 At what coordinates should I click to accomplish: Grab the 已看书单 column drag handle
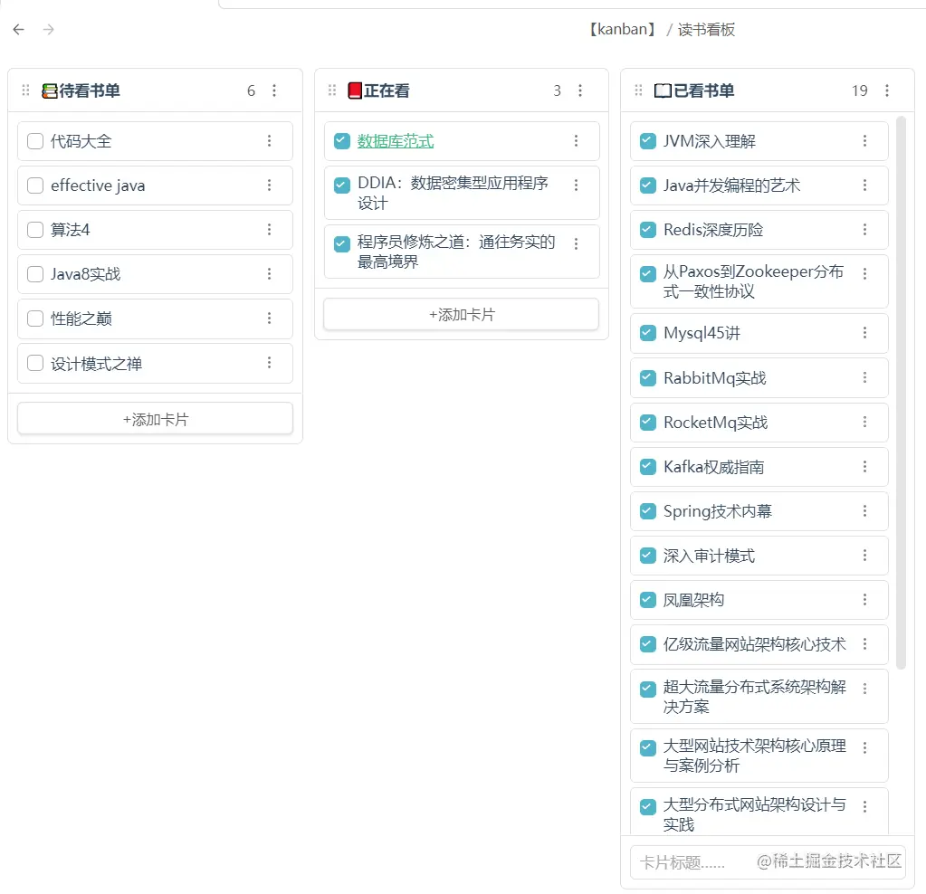coord(638,90)
